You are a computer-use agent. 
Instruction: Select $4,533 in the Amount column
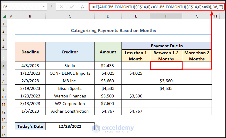pos(108,88)
